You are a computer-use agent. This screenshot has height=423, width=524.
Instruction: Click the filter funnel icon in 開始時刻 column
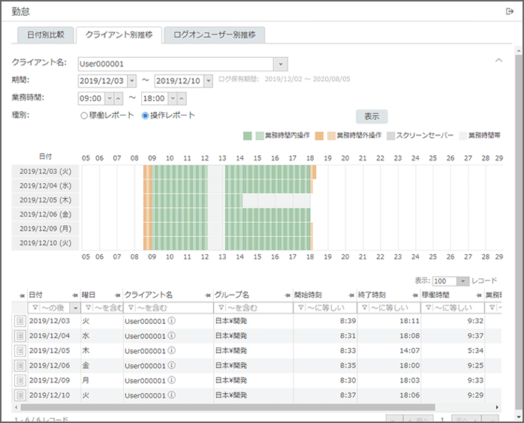(x=300, y=307)
